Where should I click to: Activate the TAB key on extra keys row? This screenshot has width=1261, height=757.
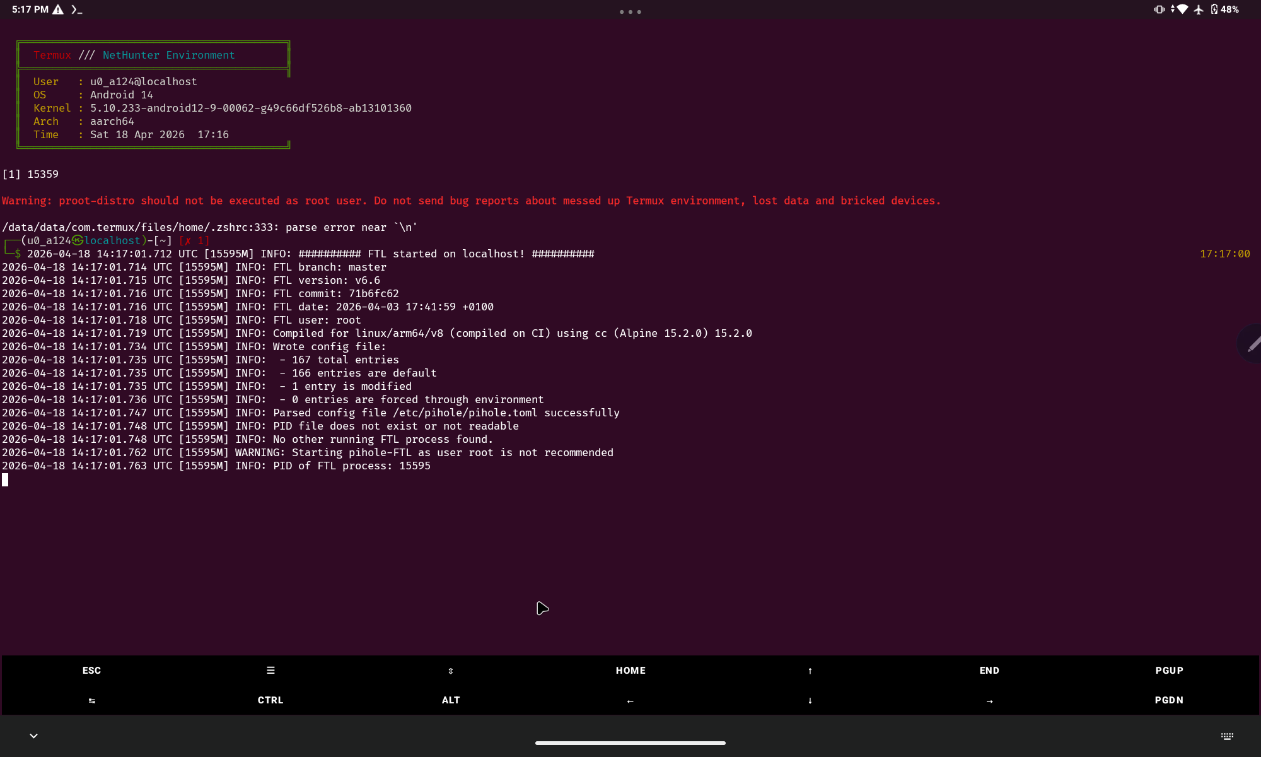92,700
